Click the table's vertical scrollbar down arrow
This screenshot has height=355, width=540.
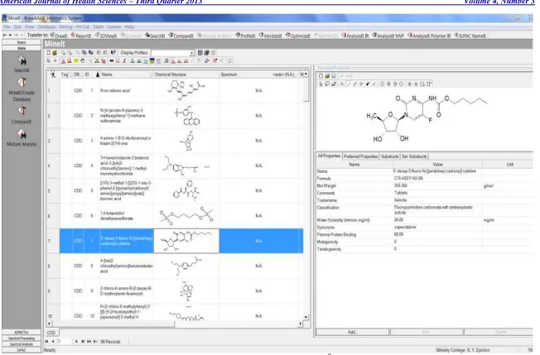pos(306,317)
